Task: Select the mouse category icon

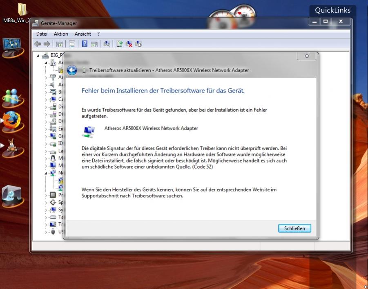Action: tap(53, 158)
